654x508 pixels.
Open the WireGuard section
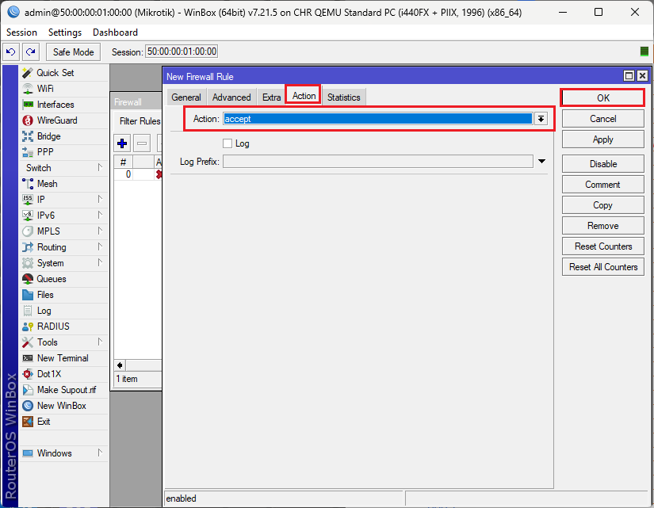click(x=57, y=120)
